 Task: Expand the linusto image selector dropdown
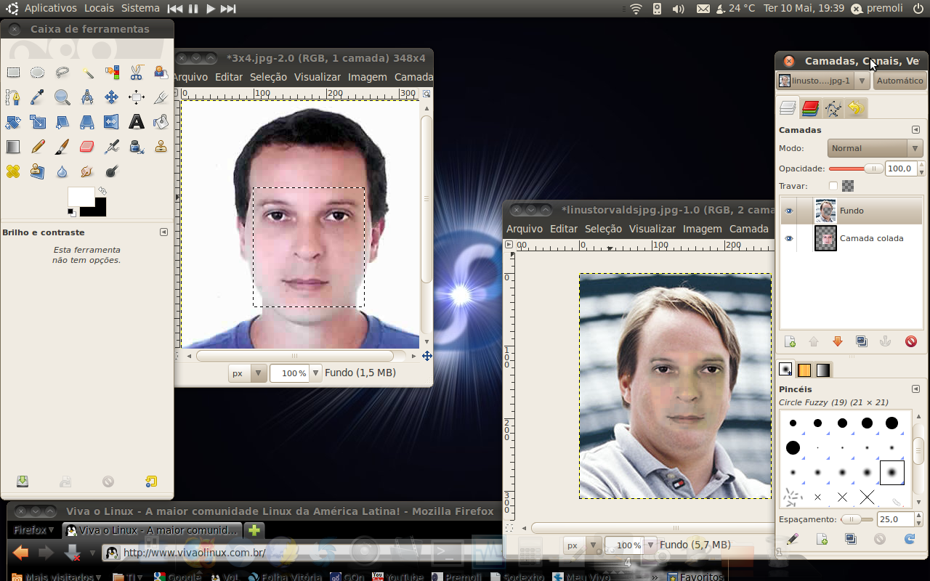click(822, 81)
